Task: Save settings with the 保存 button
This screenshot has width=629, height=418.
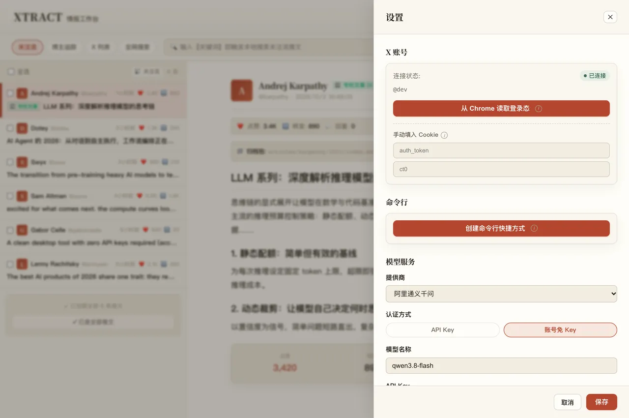Action: 601,402
